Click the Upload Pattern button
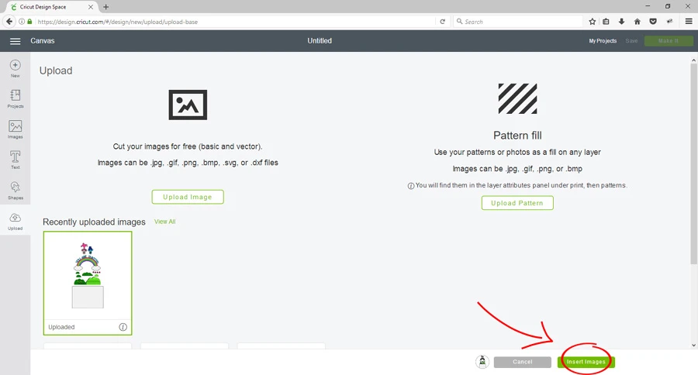698x375 pixels. [x=517, y=203]
